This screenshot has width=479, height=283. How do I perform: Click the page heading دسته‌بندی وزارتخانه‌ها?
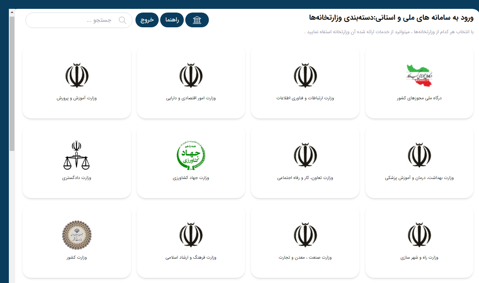[x=391, y=17]
